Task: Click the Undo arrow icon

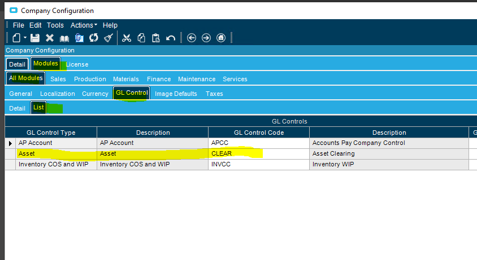Action: (x=171, y=38)
